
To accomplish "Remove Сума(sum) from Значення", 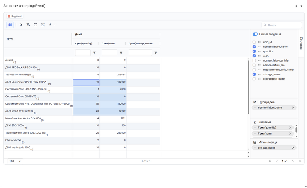I will (290, 134).
